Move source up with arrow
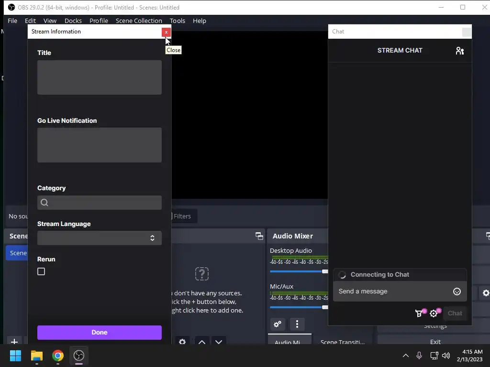 [x=202, y=341]
